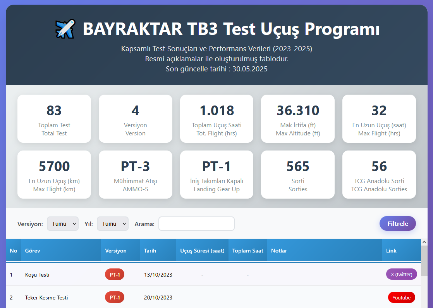Click the No column header
The width and height of the screenshot is (433, 308).
click(x=14, y=251)
